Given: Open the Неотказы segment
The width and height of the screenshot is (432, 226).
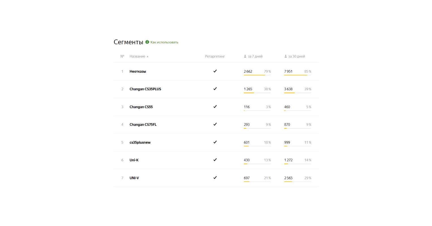Looking at the screenshot, I should tap(138, 72).
